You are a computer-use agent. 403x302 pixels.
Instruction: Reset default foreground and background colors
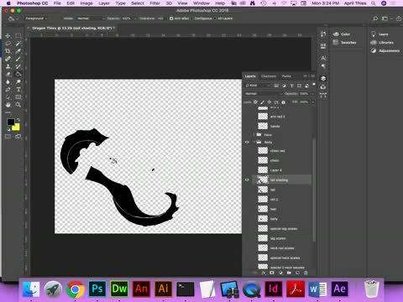click(x=8, y=129)
